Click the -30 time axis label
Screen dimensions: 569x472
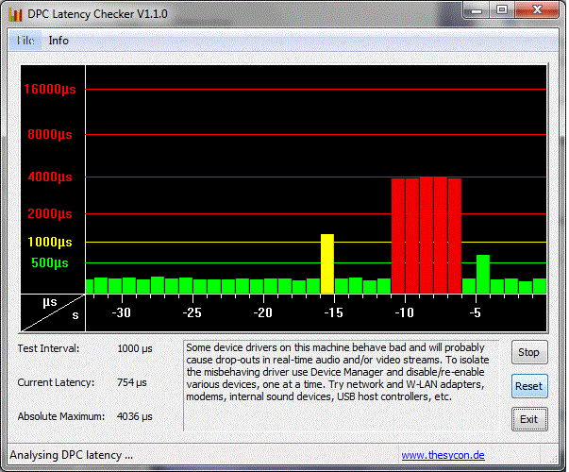121,312
